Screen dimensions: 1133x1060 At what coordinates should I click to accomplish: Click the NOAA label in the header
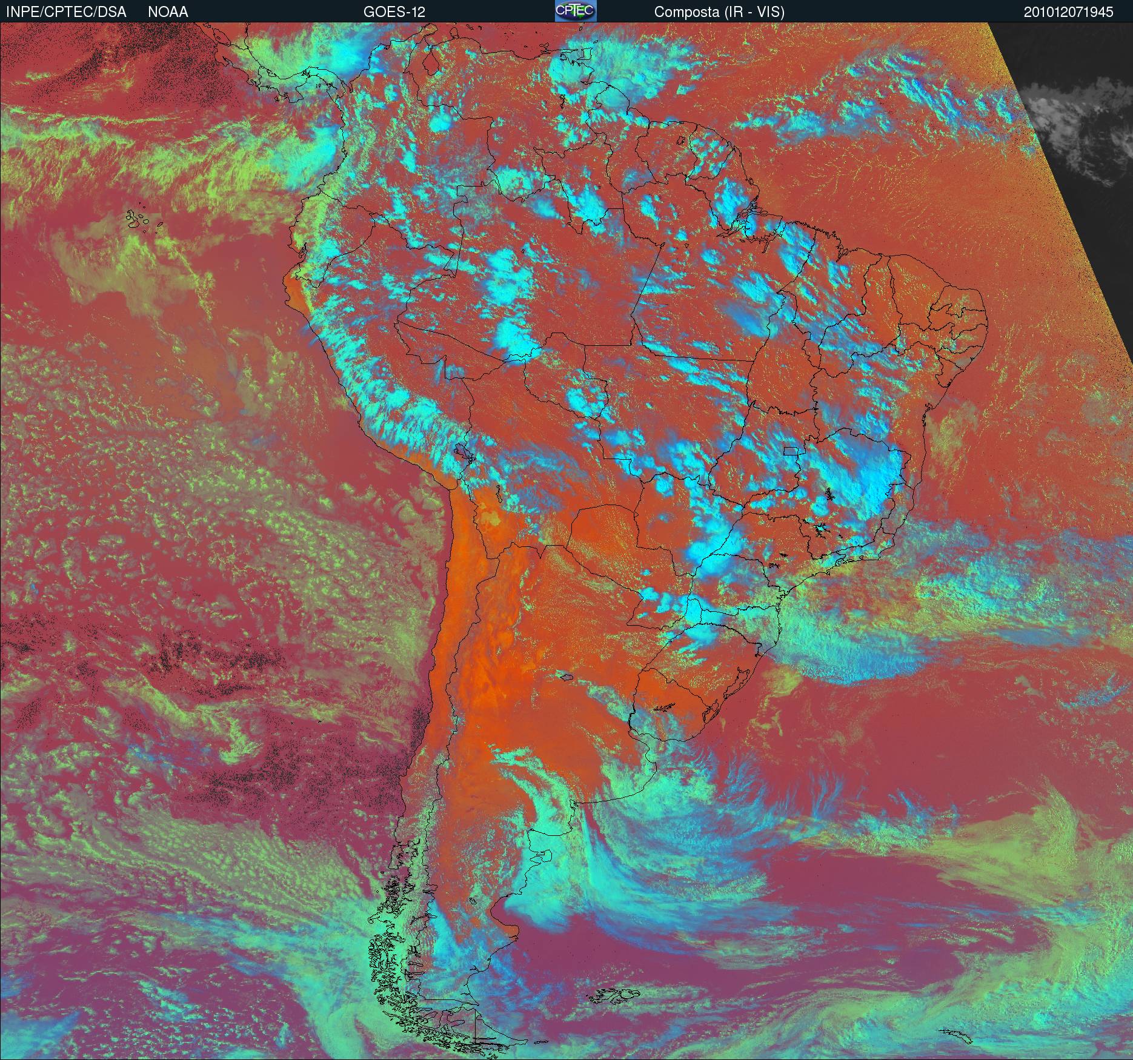click(168, 12)
